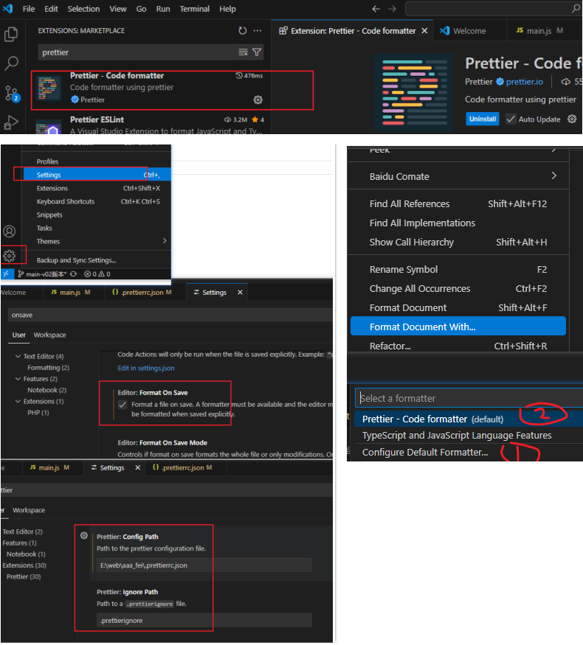Click the Prettier ESLint extension icon
583x645 pixels.
pyautogui.click(x=49, y=128)
